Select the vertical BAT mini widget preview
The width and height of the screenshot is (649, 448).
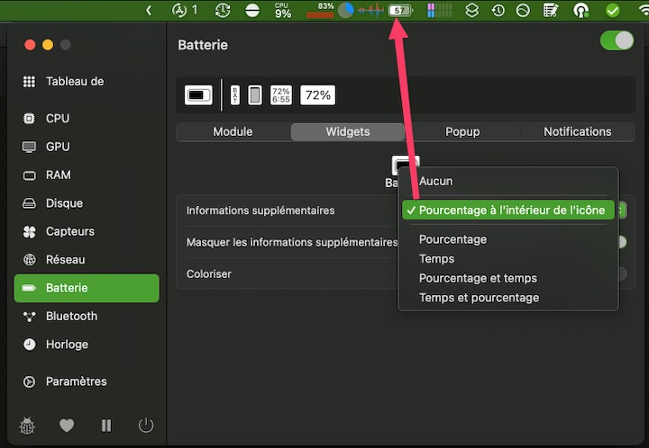pyautogui.click(x=235, y=94)
